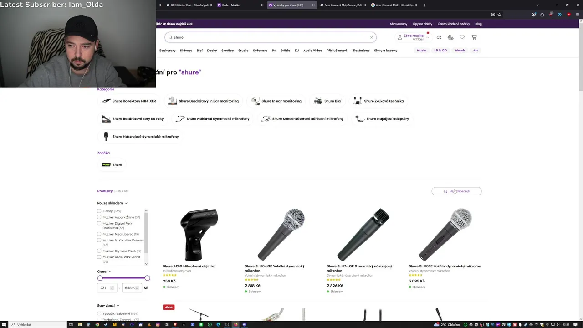Collapse the Cena price filter section
This screenshot has height=328, width=583.
(104, 272)
